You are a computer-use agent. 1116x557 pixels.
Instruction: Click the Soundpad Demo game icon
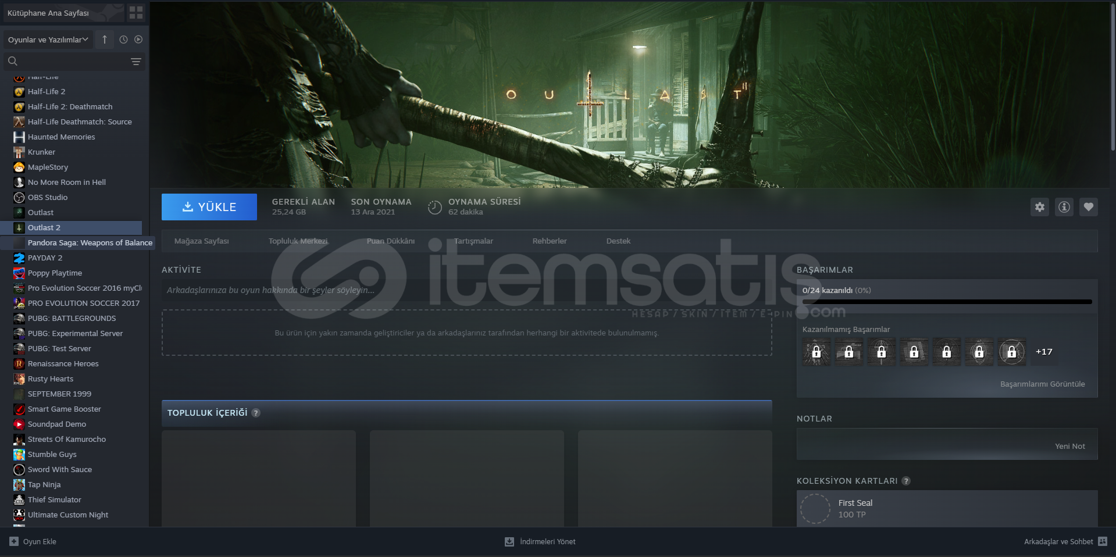click(x=19, y=424)
